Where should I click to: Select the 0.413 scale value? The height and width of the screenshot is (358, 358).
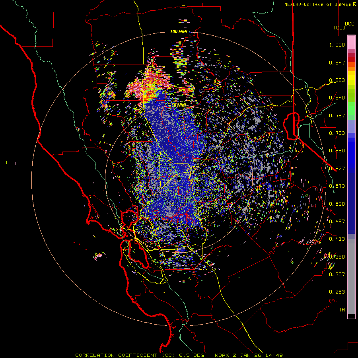(337, 239)
